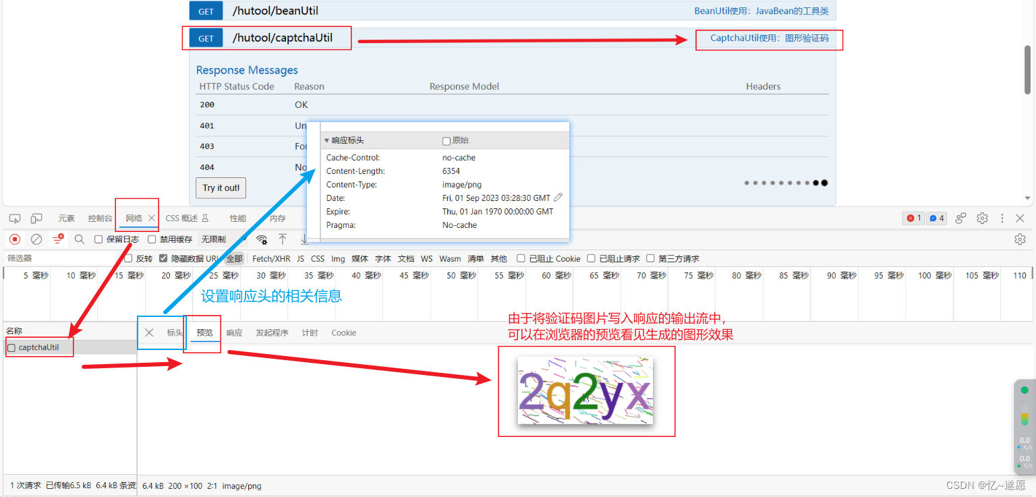
Task: Clear the network log
Action: pos(37,239)
